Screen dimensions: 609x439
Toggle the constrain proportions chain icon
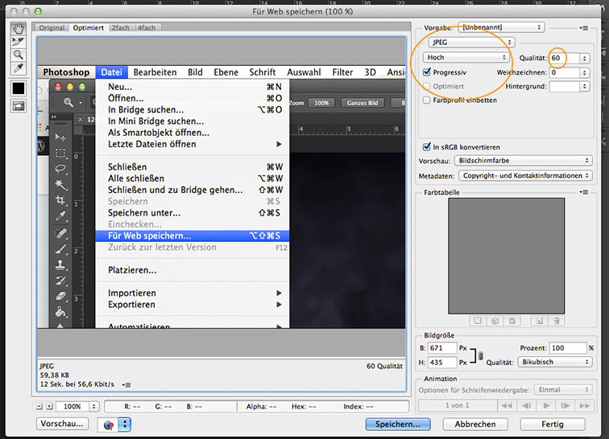[x=480, y=355]
